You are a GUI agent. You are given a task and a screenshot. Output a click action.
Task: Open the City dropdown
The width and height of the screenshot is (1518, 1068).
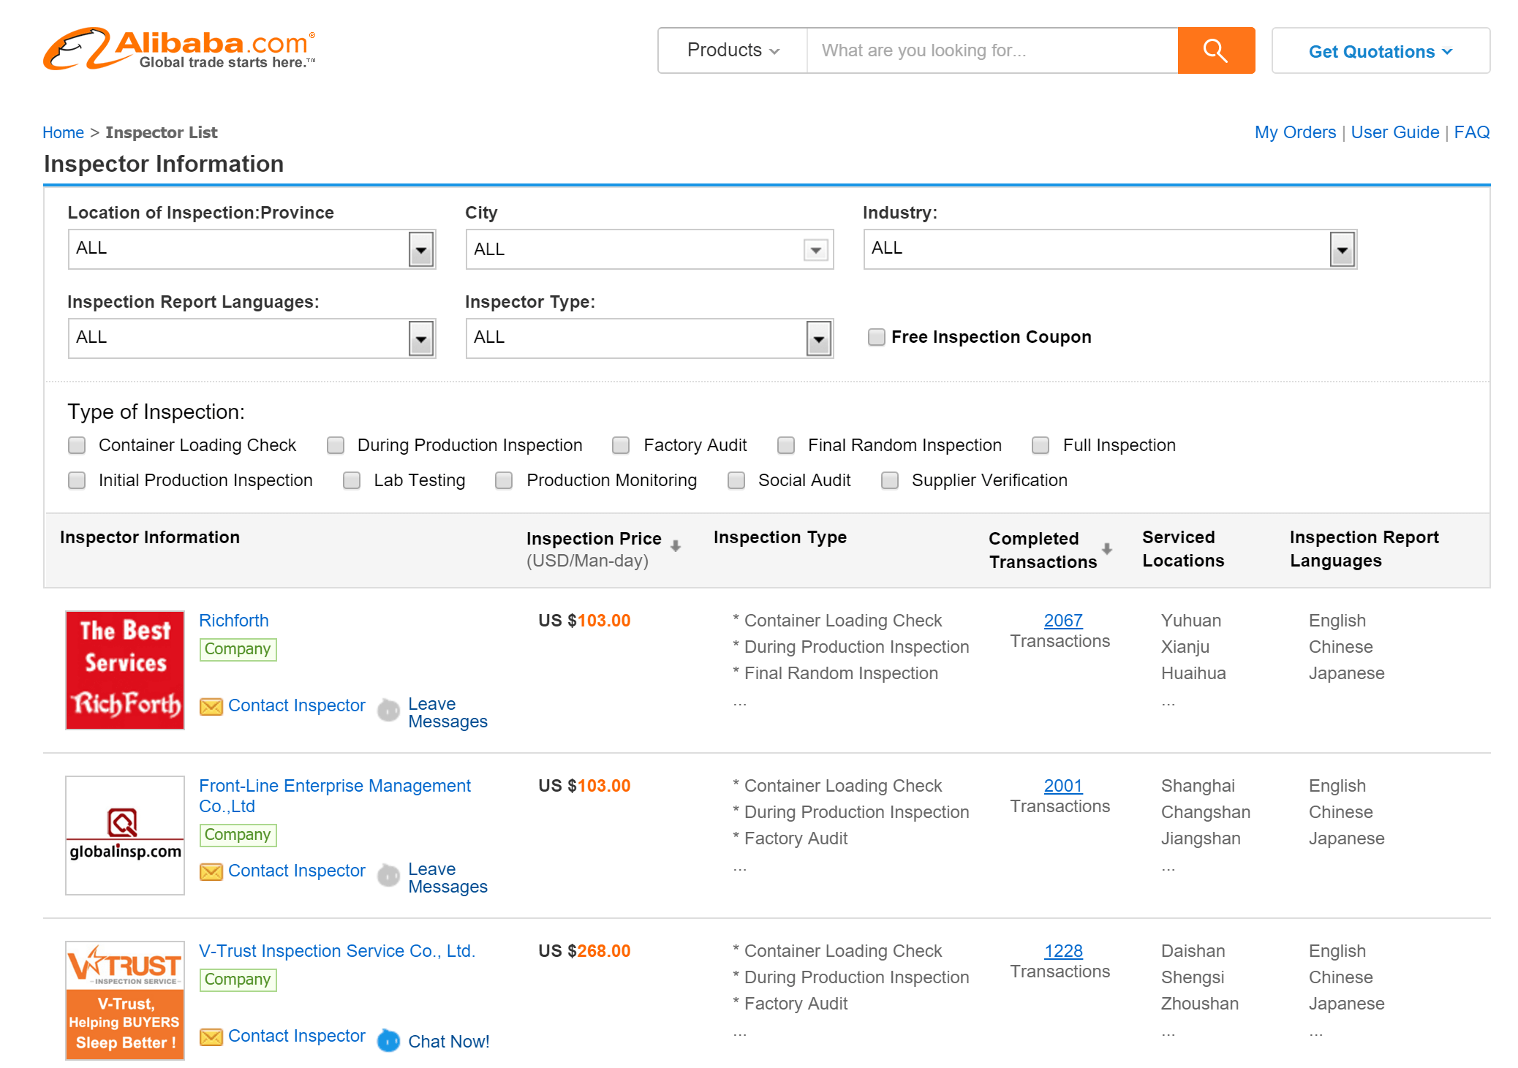click(x=650, y=249)
